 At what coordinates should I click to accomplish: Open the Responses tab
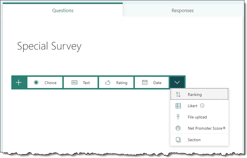tap(182, 11)
